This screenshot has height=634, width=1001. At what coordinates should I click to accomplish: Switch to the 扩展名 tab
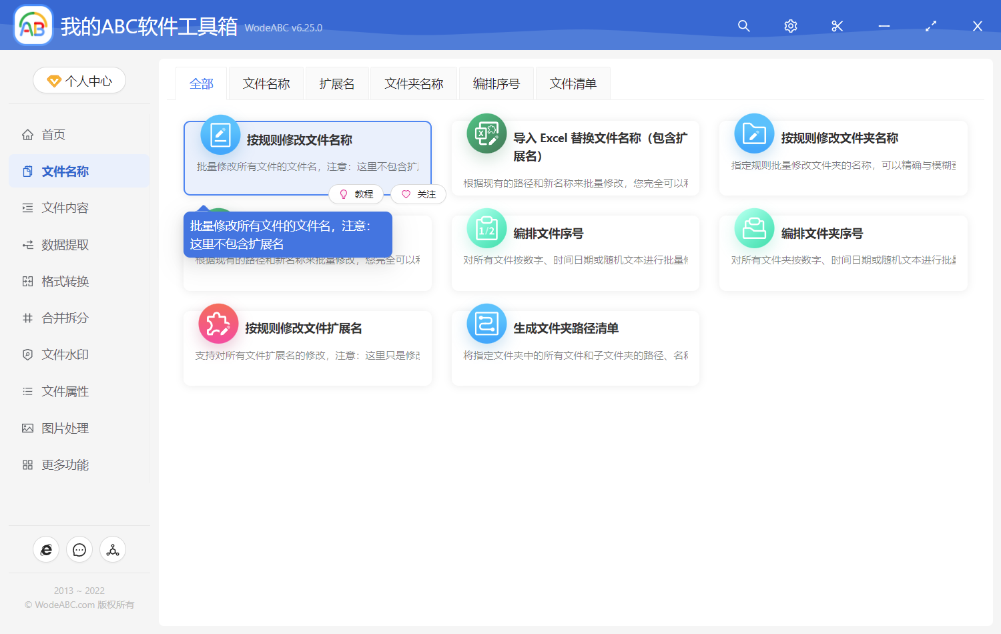tap(337, 83)
